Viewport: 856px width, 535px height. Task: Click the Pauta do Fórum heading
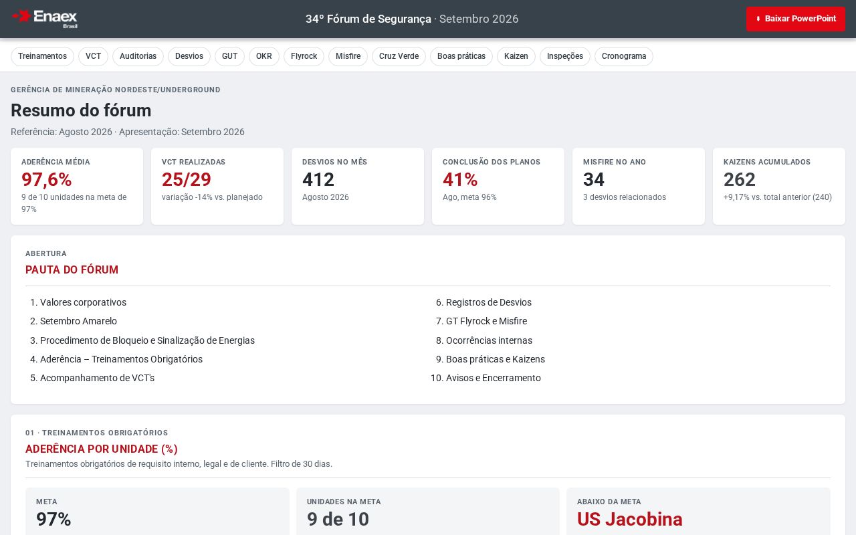click(72, 270)
